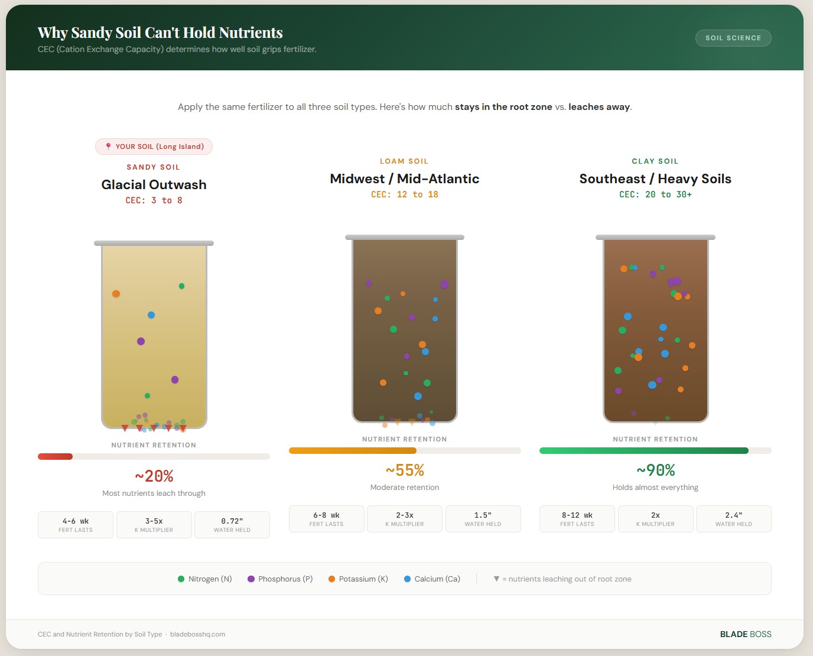
Task: Expand the Midwest / Mid-Atlantic CEC range
Action: click(404, 194)
